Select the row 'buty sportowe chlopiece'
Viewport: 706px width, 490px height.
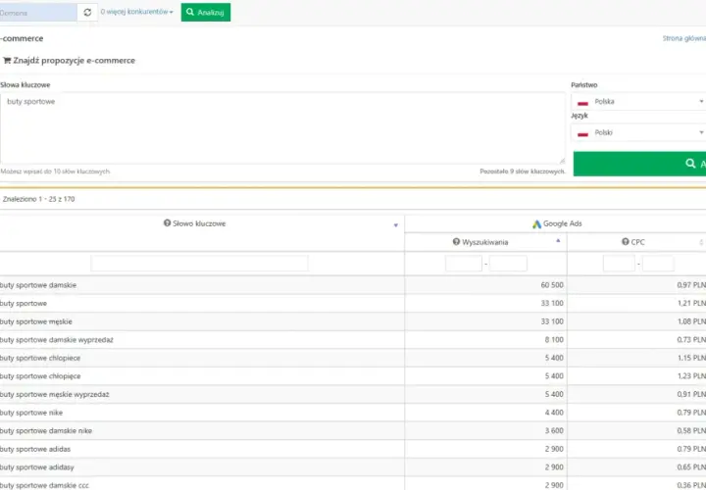(353, 358)
